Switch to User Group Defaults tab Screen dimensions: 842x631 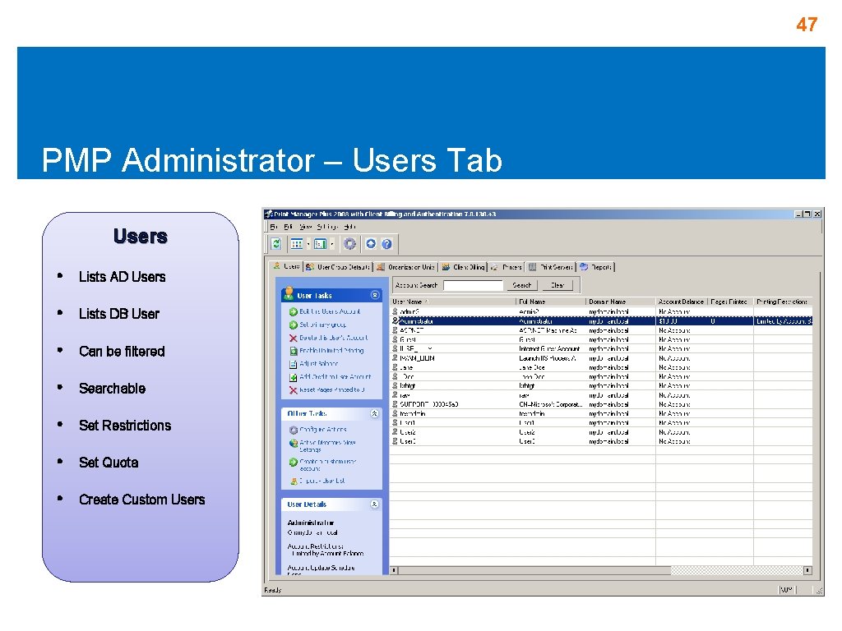[x=338, y=267]
